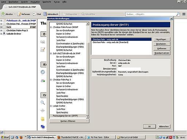Image resolution: width=187 pixels, height=140 pixels.
Task: Cancel the dialog with Abbrechen
Action: [x=164, y=127]
